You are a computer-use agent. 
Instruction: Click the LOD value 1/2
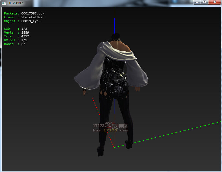point(24,29)
